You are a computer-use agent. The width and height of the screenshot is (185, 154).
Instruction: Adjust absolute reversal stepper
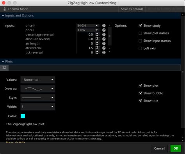(97, 39)
